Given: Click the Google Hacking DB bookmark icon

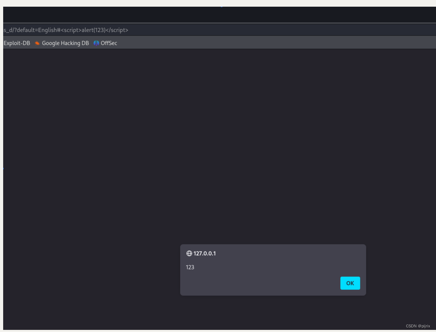Looking at the screenshot, I should 37,43.
